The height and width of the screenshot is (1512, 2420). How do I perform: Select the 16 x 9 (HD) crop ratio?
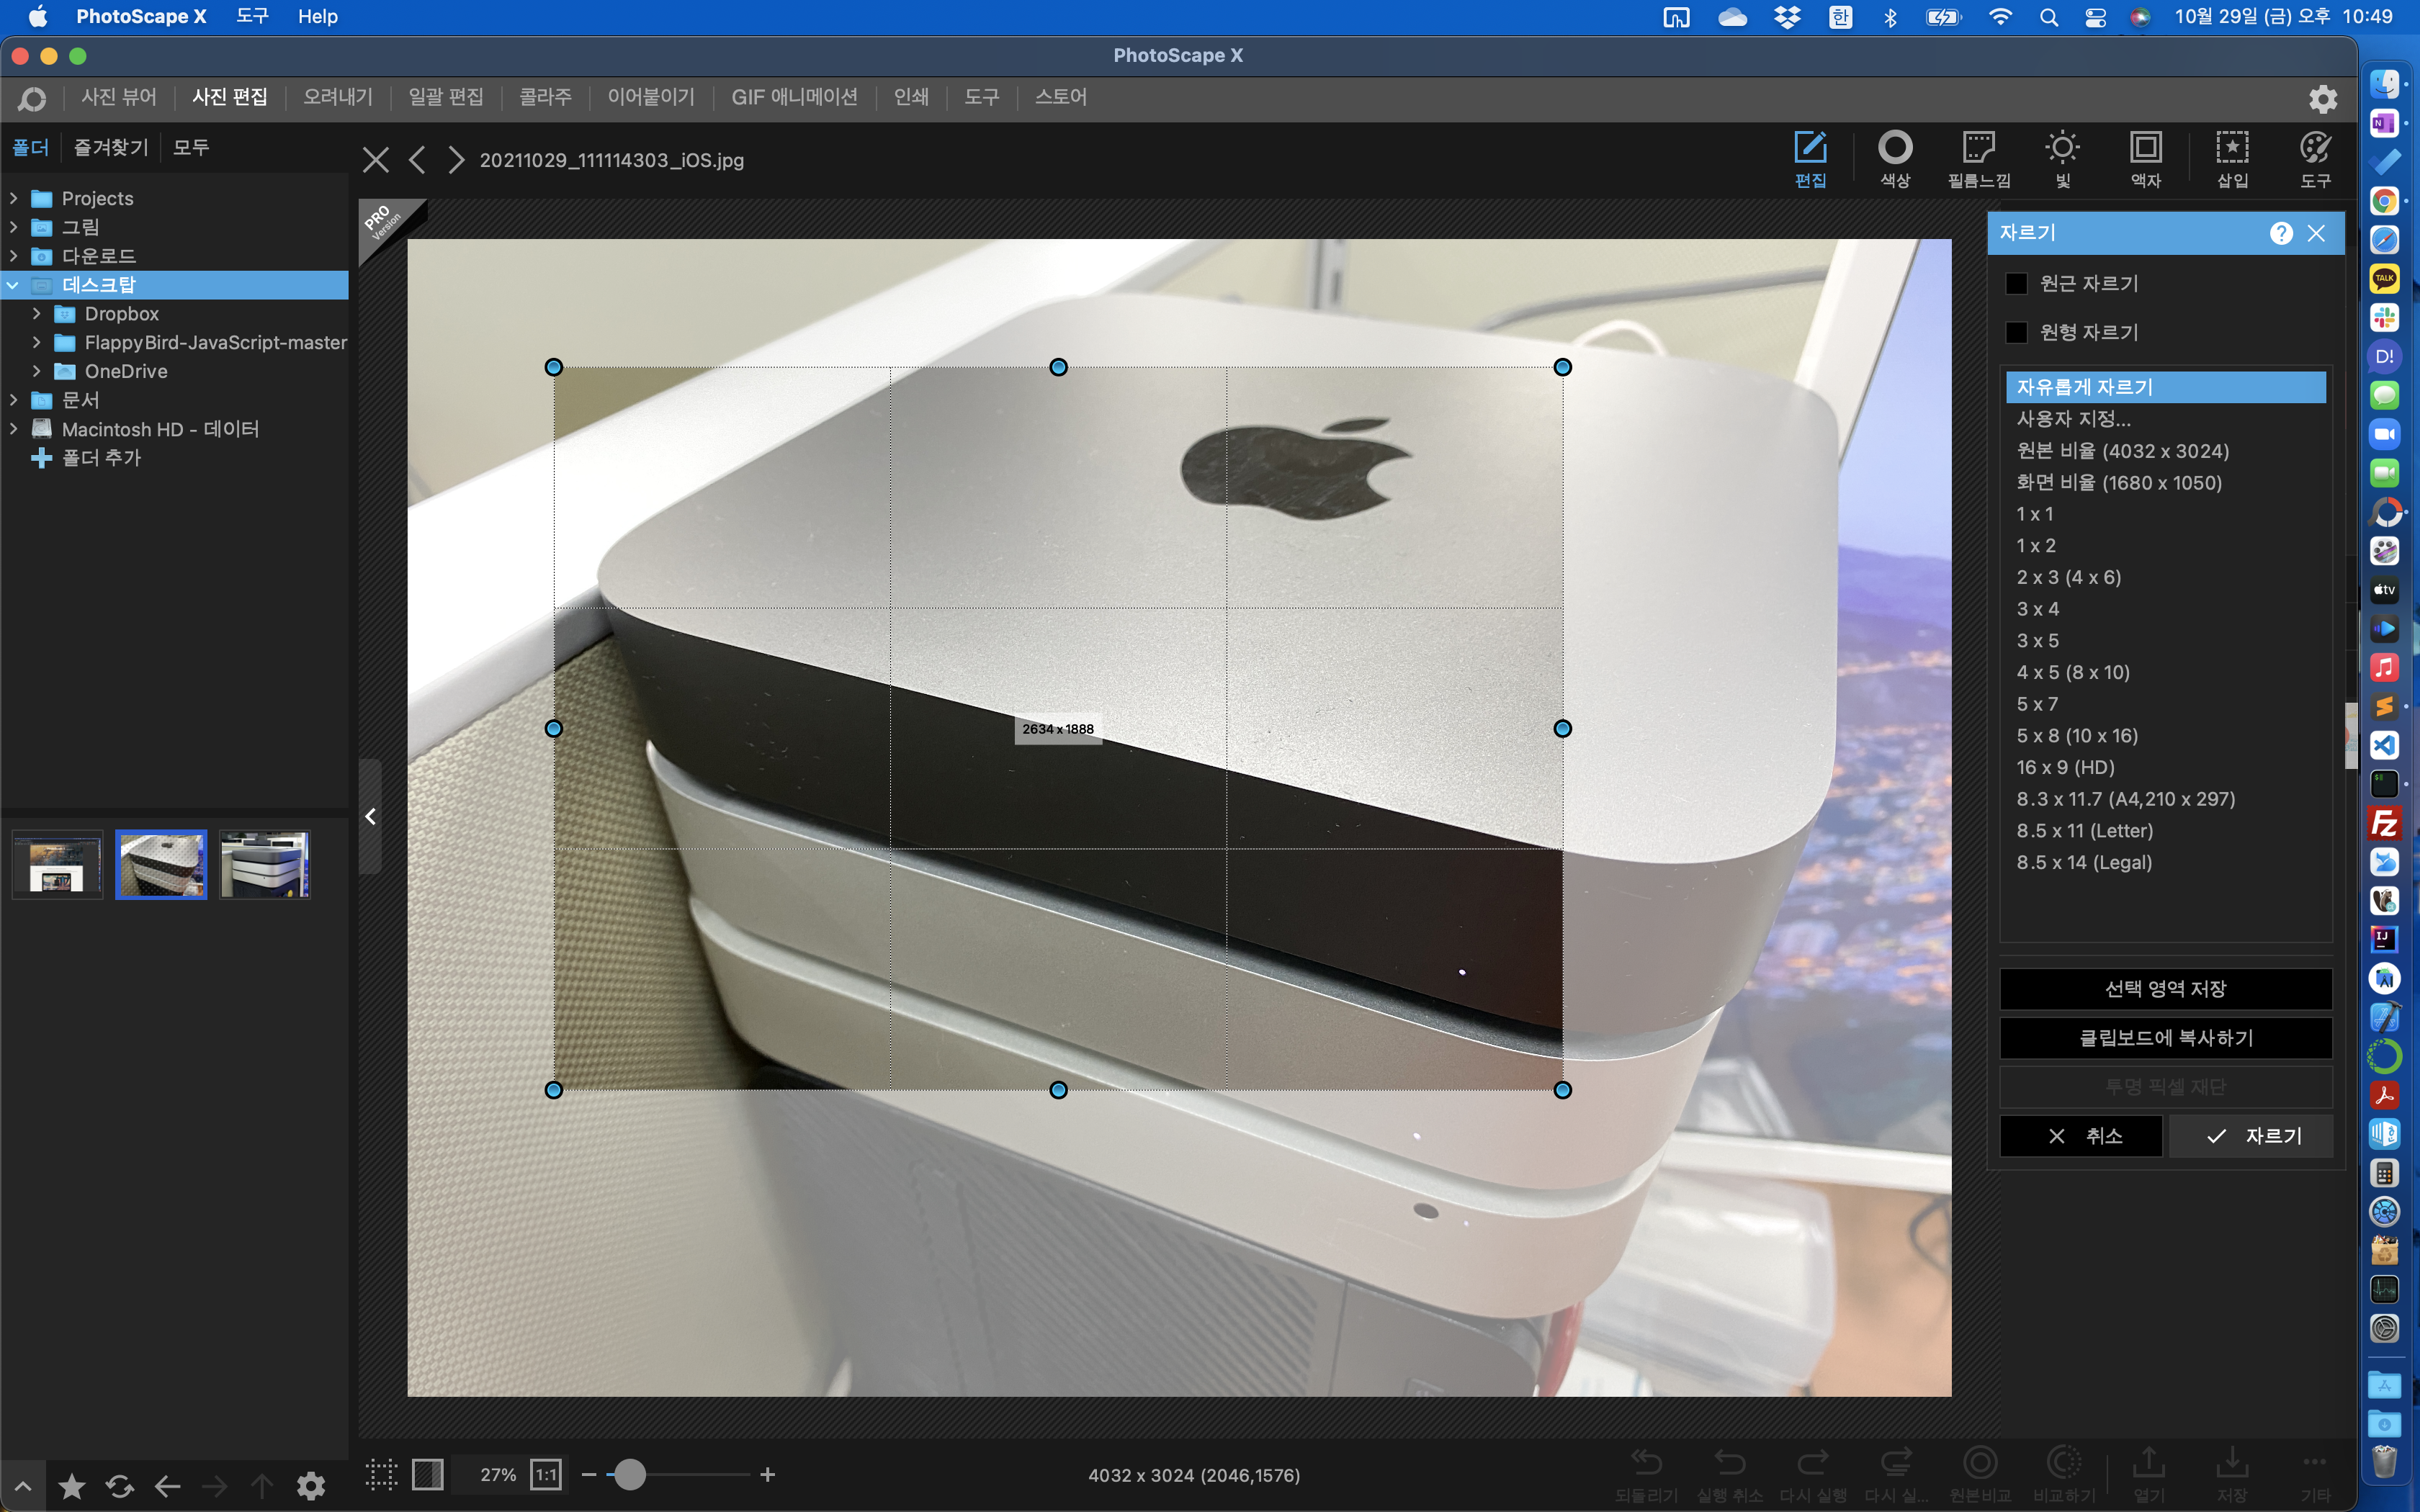coord(2065,767)
